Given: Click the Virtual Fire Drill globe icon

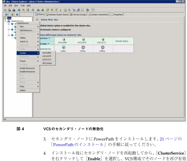Looking at the screenshot, I should (x=87, y=10).
